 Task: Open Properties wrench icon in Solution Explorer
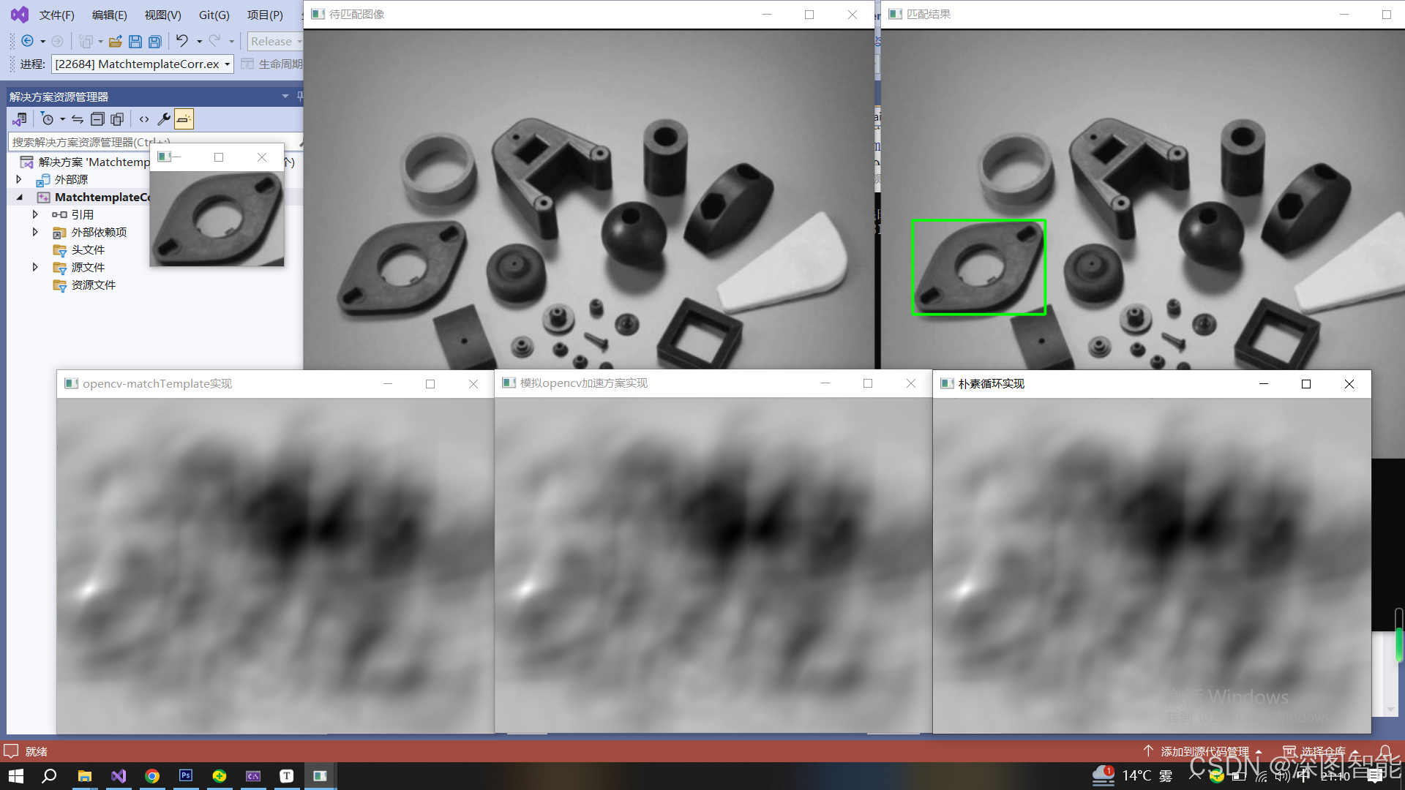(x=164, y=119)
